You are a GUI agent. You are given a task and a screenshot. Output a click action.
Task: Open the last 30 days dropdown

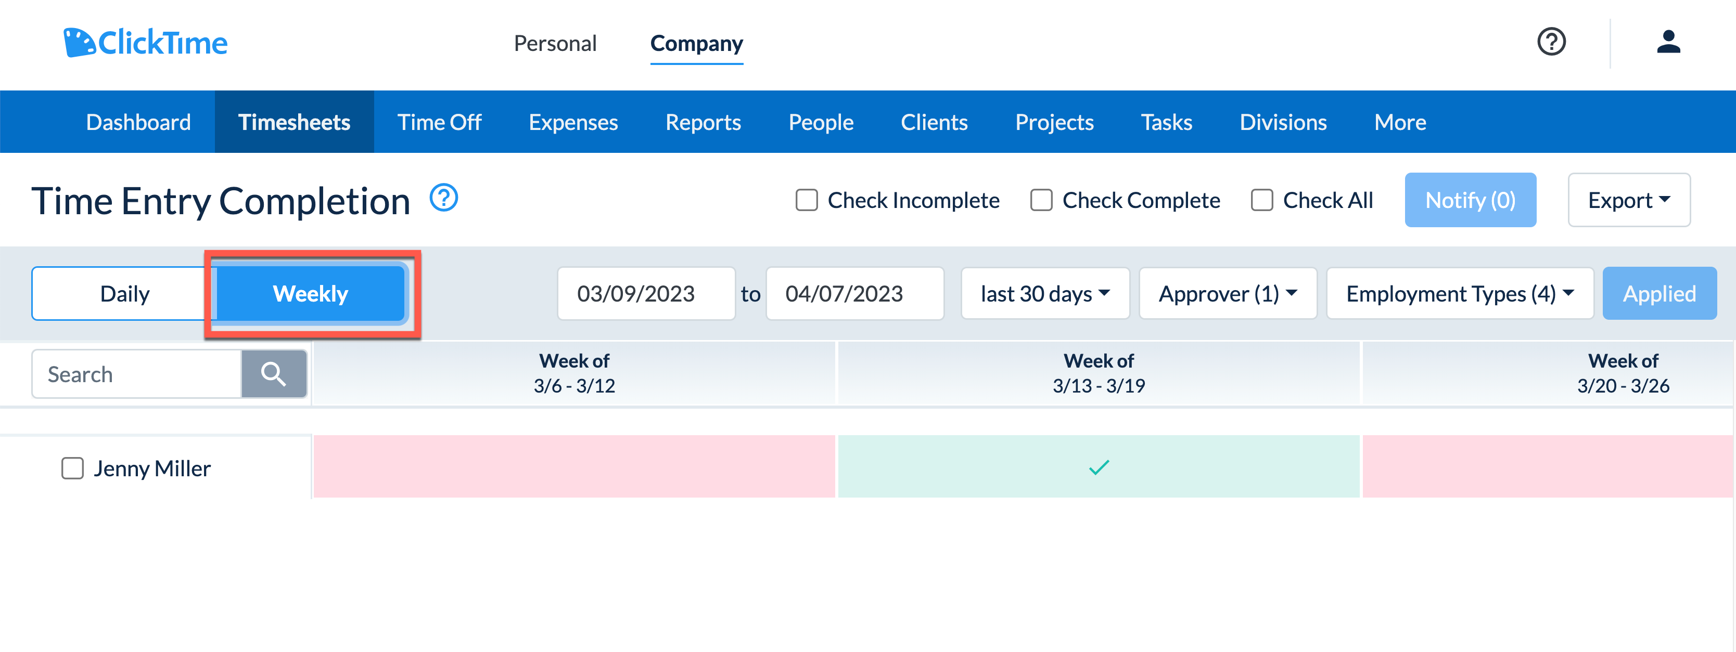tap(1044, 293)
